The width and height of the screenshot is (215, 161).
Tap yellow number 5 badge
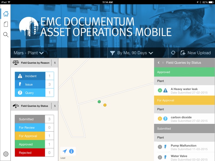pos(160,119)
